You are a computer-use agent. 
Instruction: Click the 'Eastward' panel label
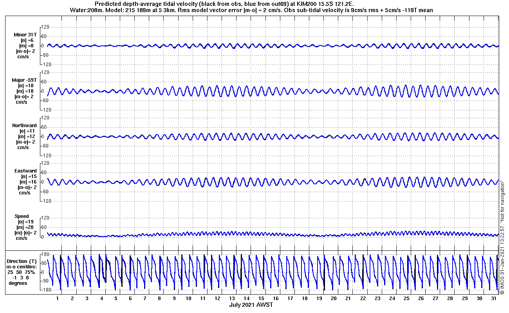25,171
